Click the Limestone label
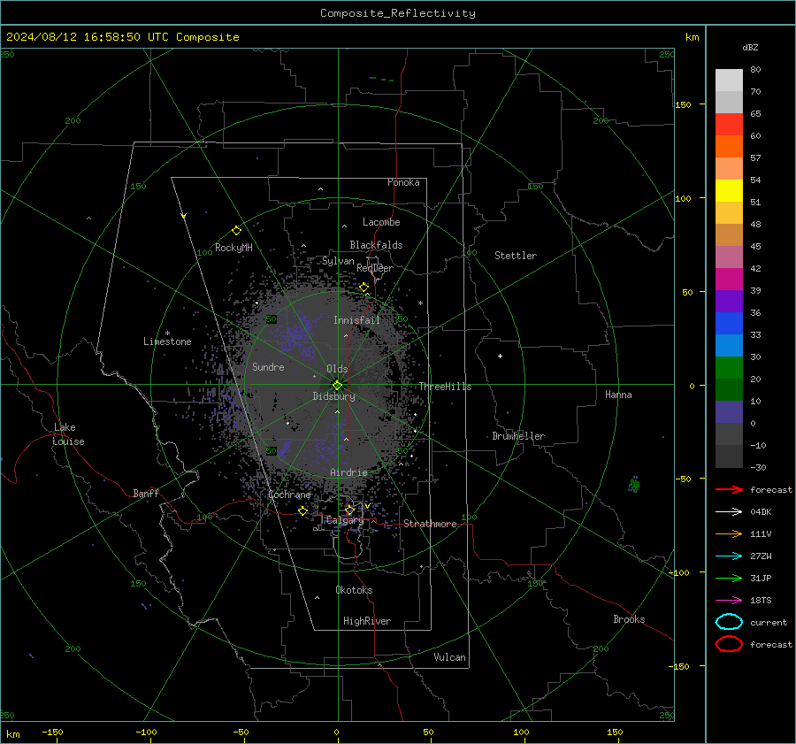The height and width of the screenshot is (744, 796). click(x=167, y=341)
